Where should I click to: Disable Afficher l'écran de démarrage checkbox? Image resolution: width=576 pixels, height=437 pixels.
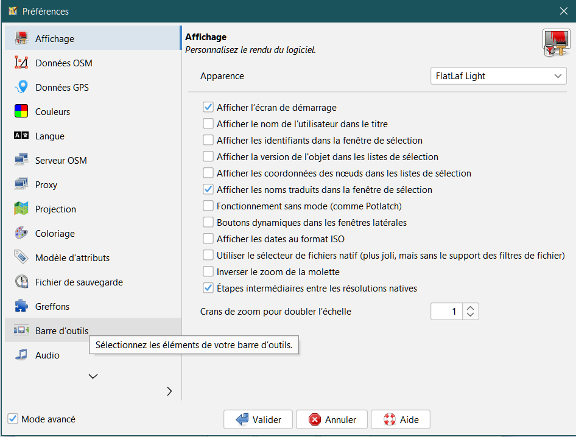click(x=208, y=108)
